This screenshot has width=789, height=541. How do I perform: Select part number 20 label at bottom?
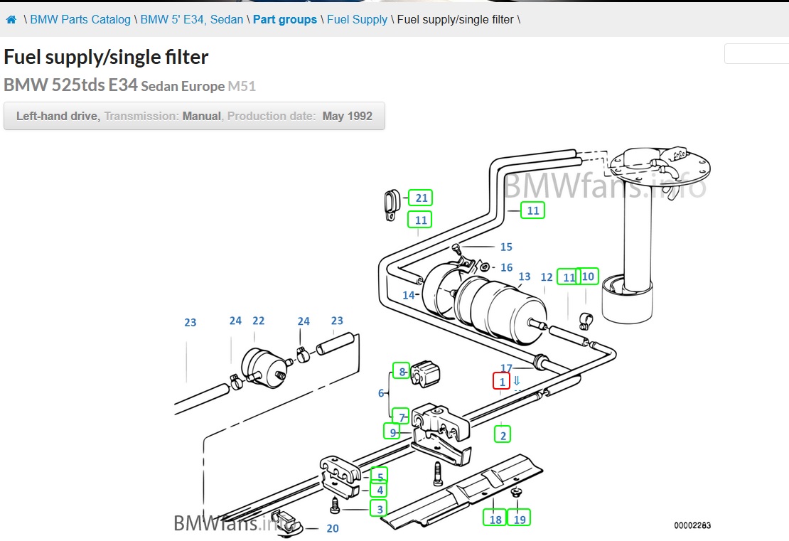333,528
